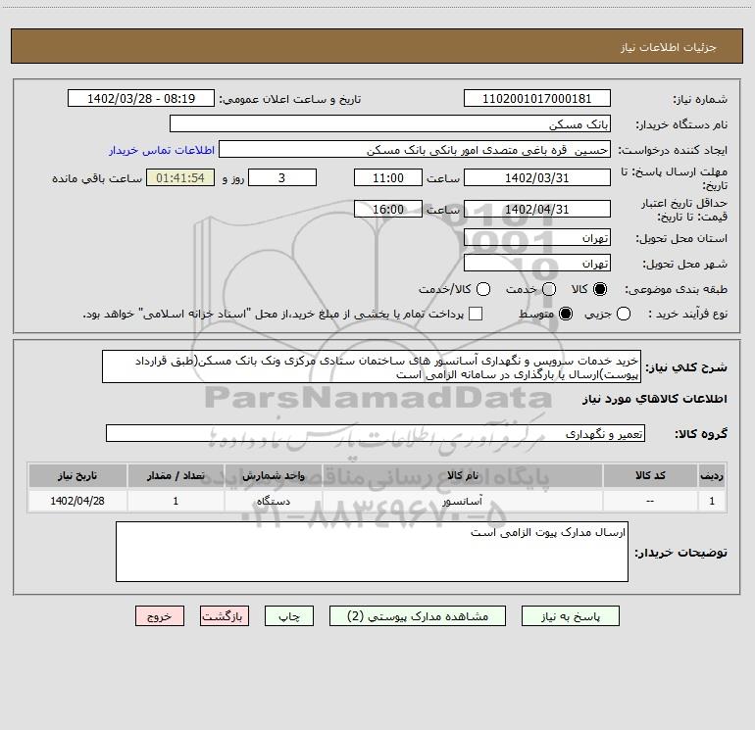Open مشاهده مدارک پیوستی (2) button

click(x=418, y=616)
